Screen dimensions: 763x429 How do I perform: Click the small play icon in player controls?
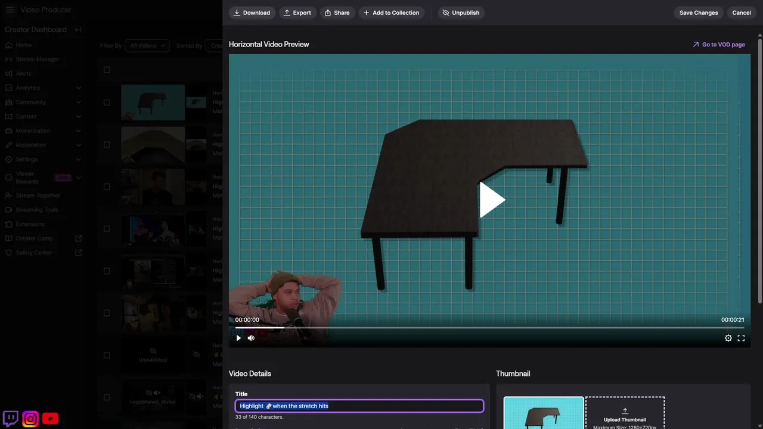(238, 338)
